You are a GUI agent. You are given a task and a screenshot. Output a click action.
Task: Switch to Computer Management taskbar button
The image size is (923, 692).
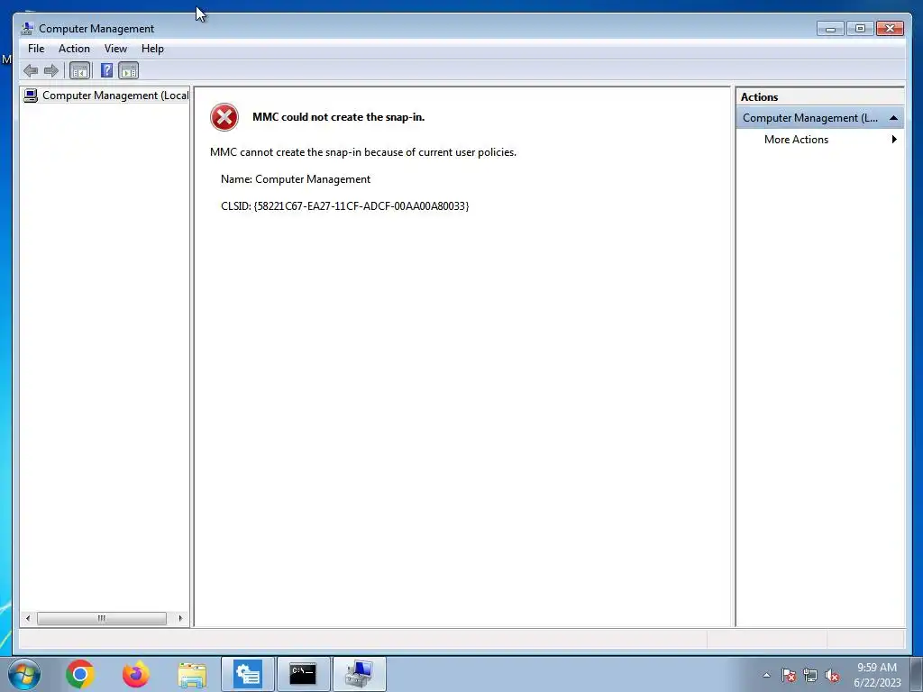click(359, 674)
